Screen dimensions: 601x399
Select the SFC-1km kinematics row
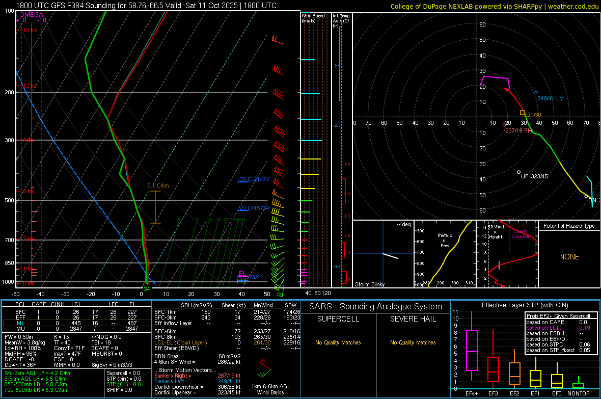(x=227, y=312)
